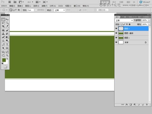The image size is (152, 114).
Task: Toggle Quick Mask mode
Action: click(5, 67)
